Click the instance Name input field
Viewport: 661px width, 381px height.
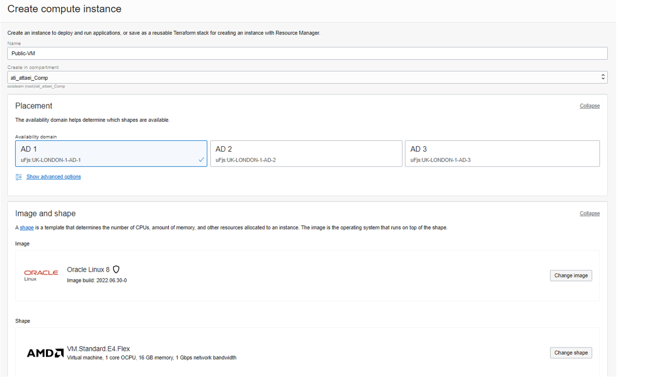pyautogui.click(x=307, y=53)
